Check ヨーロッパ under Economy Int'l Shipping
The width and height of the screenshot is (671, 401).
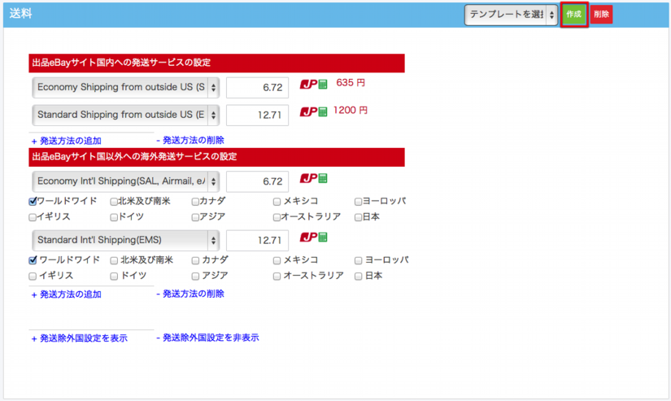click(359, 201)
